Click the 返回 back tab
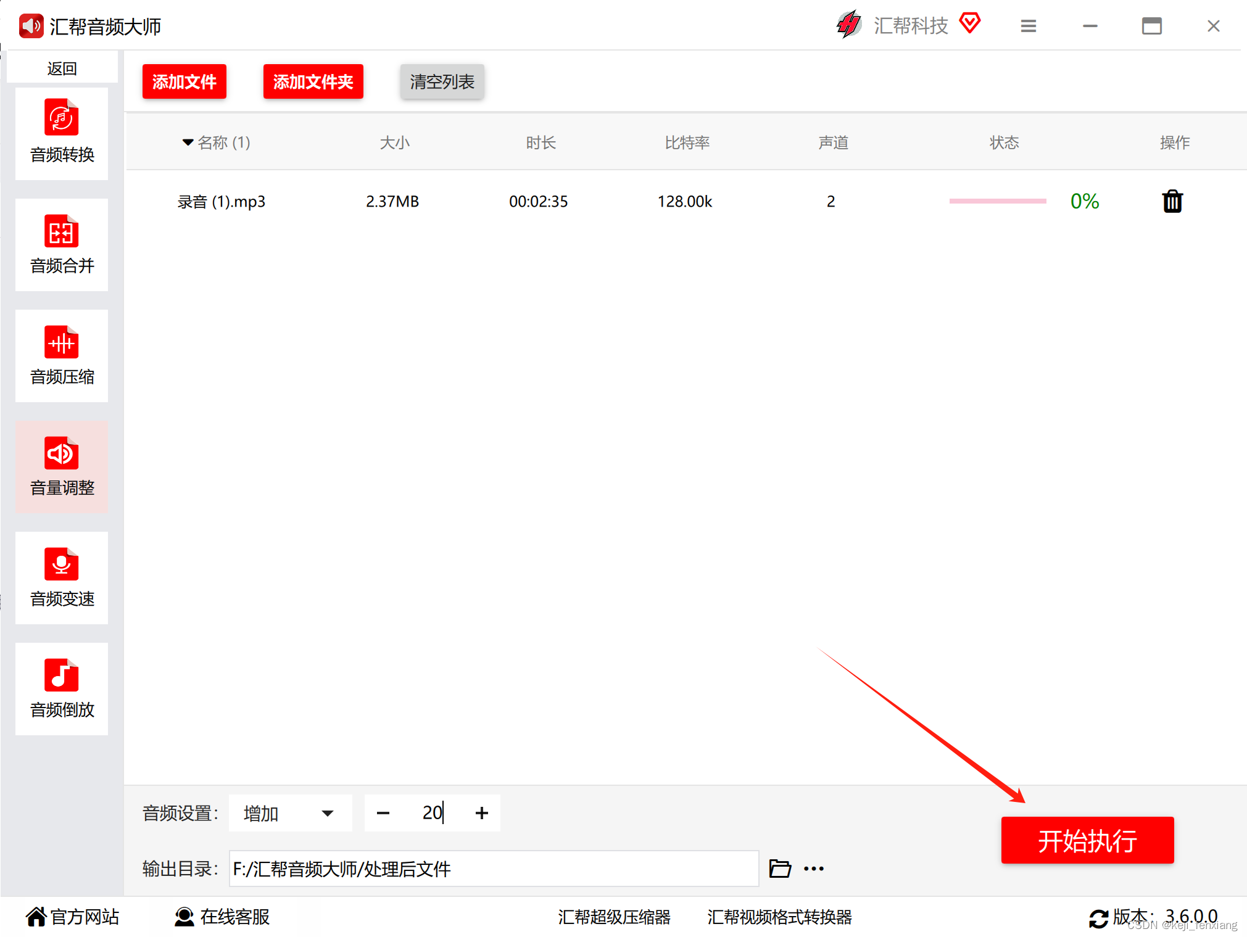1247x937 pixels. (x=62, y=68)
